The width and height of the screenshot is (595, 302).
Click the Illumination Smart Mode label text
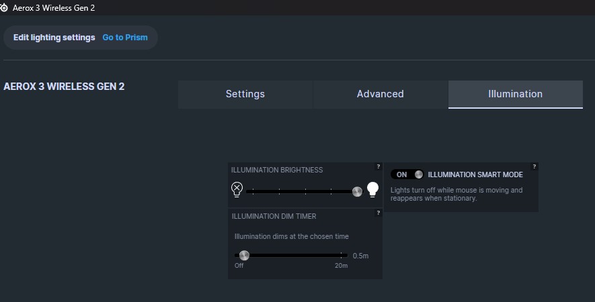coord(475,174)
